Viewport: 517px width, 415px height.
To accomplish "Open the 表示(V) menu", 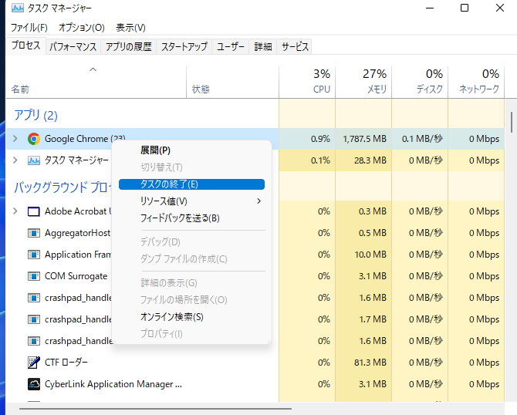I will (130, 27).
